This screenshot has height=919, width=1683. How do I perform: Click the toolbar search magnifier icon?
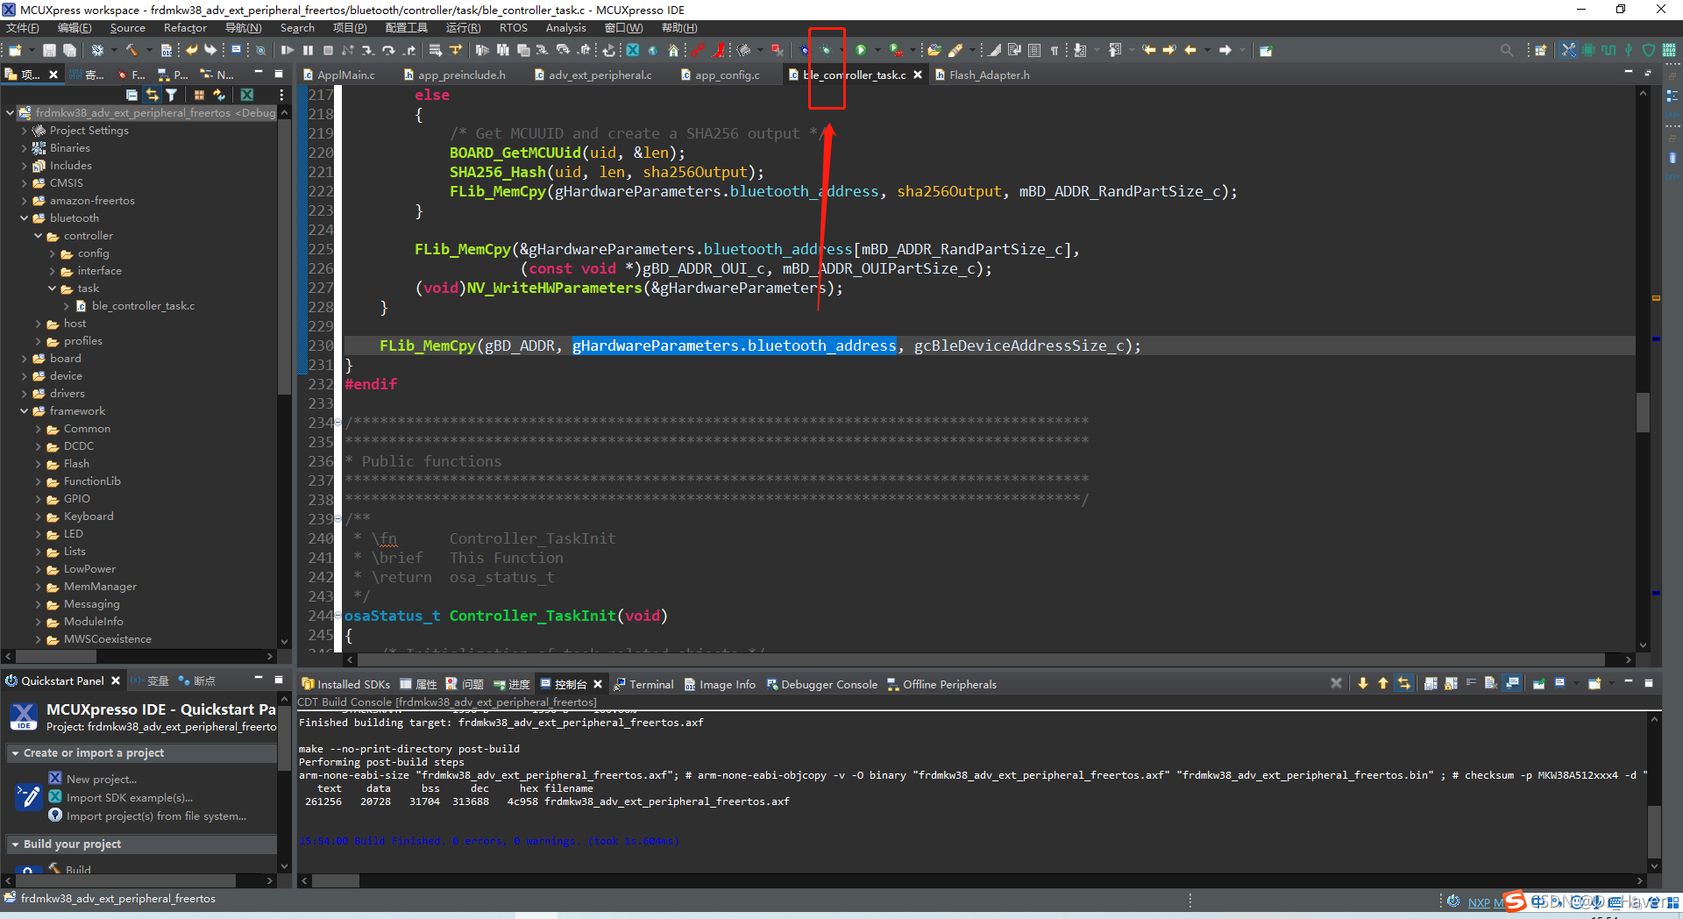[1507, 50]
